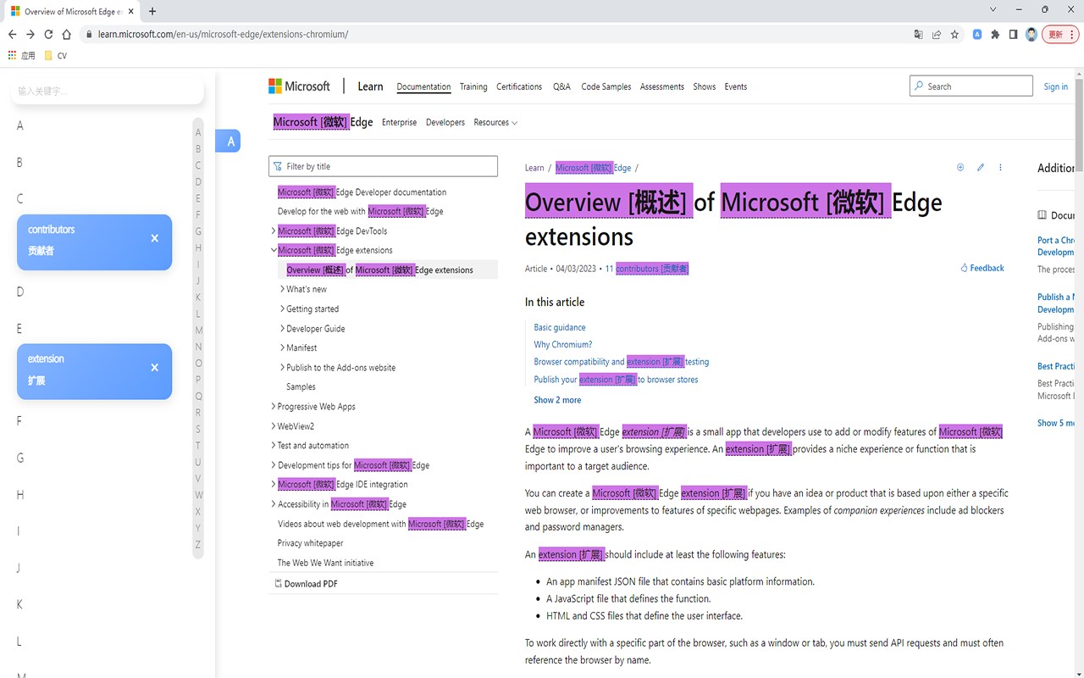Open the Code Samples menu item
This screenshot has width=1084, height=678.
click(x=606, y=86)
